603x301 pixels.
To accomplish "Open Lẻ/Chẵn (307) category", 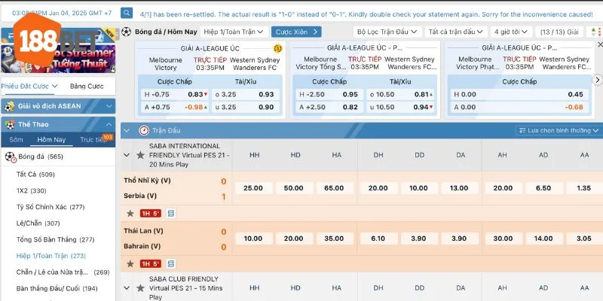I will (38, 223).
